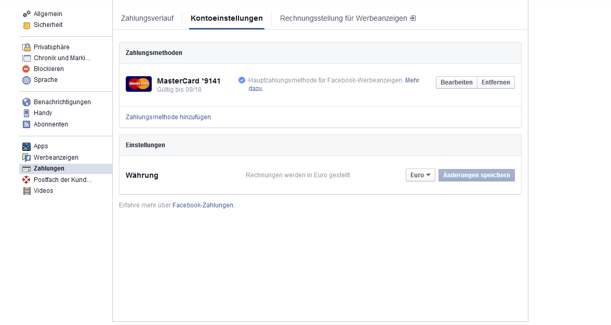Click the Apps icon in sidebar
The height and width of the screenshot is (325, 611).
click(26, 147)
